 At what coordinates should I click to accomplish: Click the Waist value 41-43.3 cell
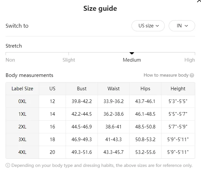(x=114, y=139)
